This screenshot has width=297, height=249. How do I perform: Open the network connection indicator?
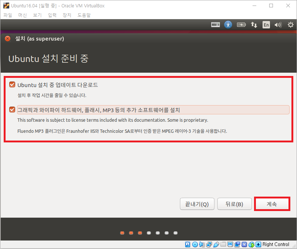254,25
